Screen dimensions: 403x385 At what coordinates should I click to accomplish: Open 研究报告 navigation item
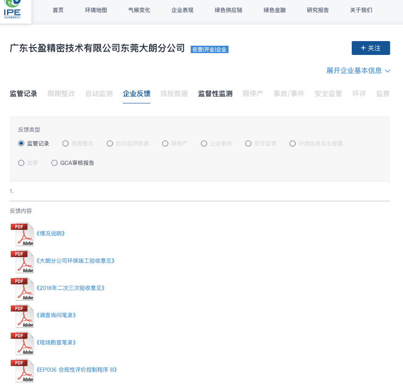tap(318, 10)
